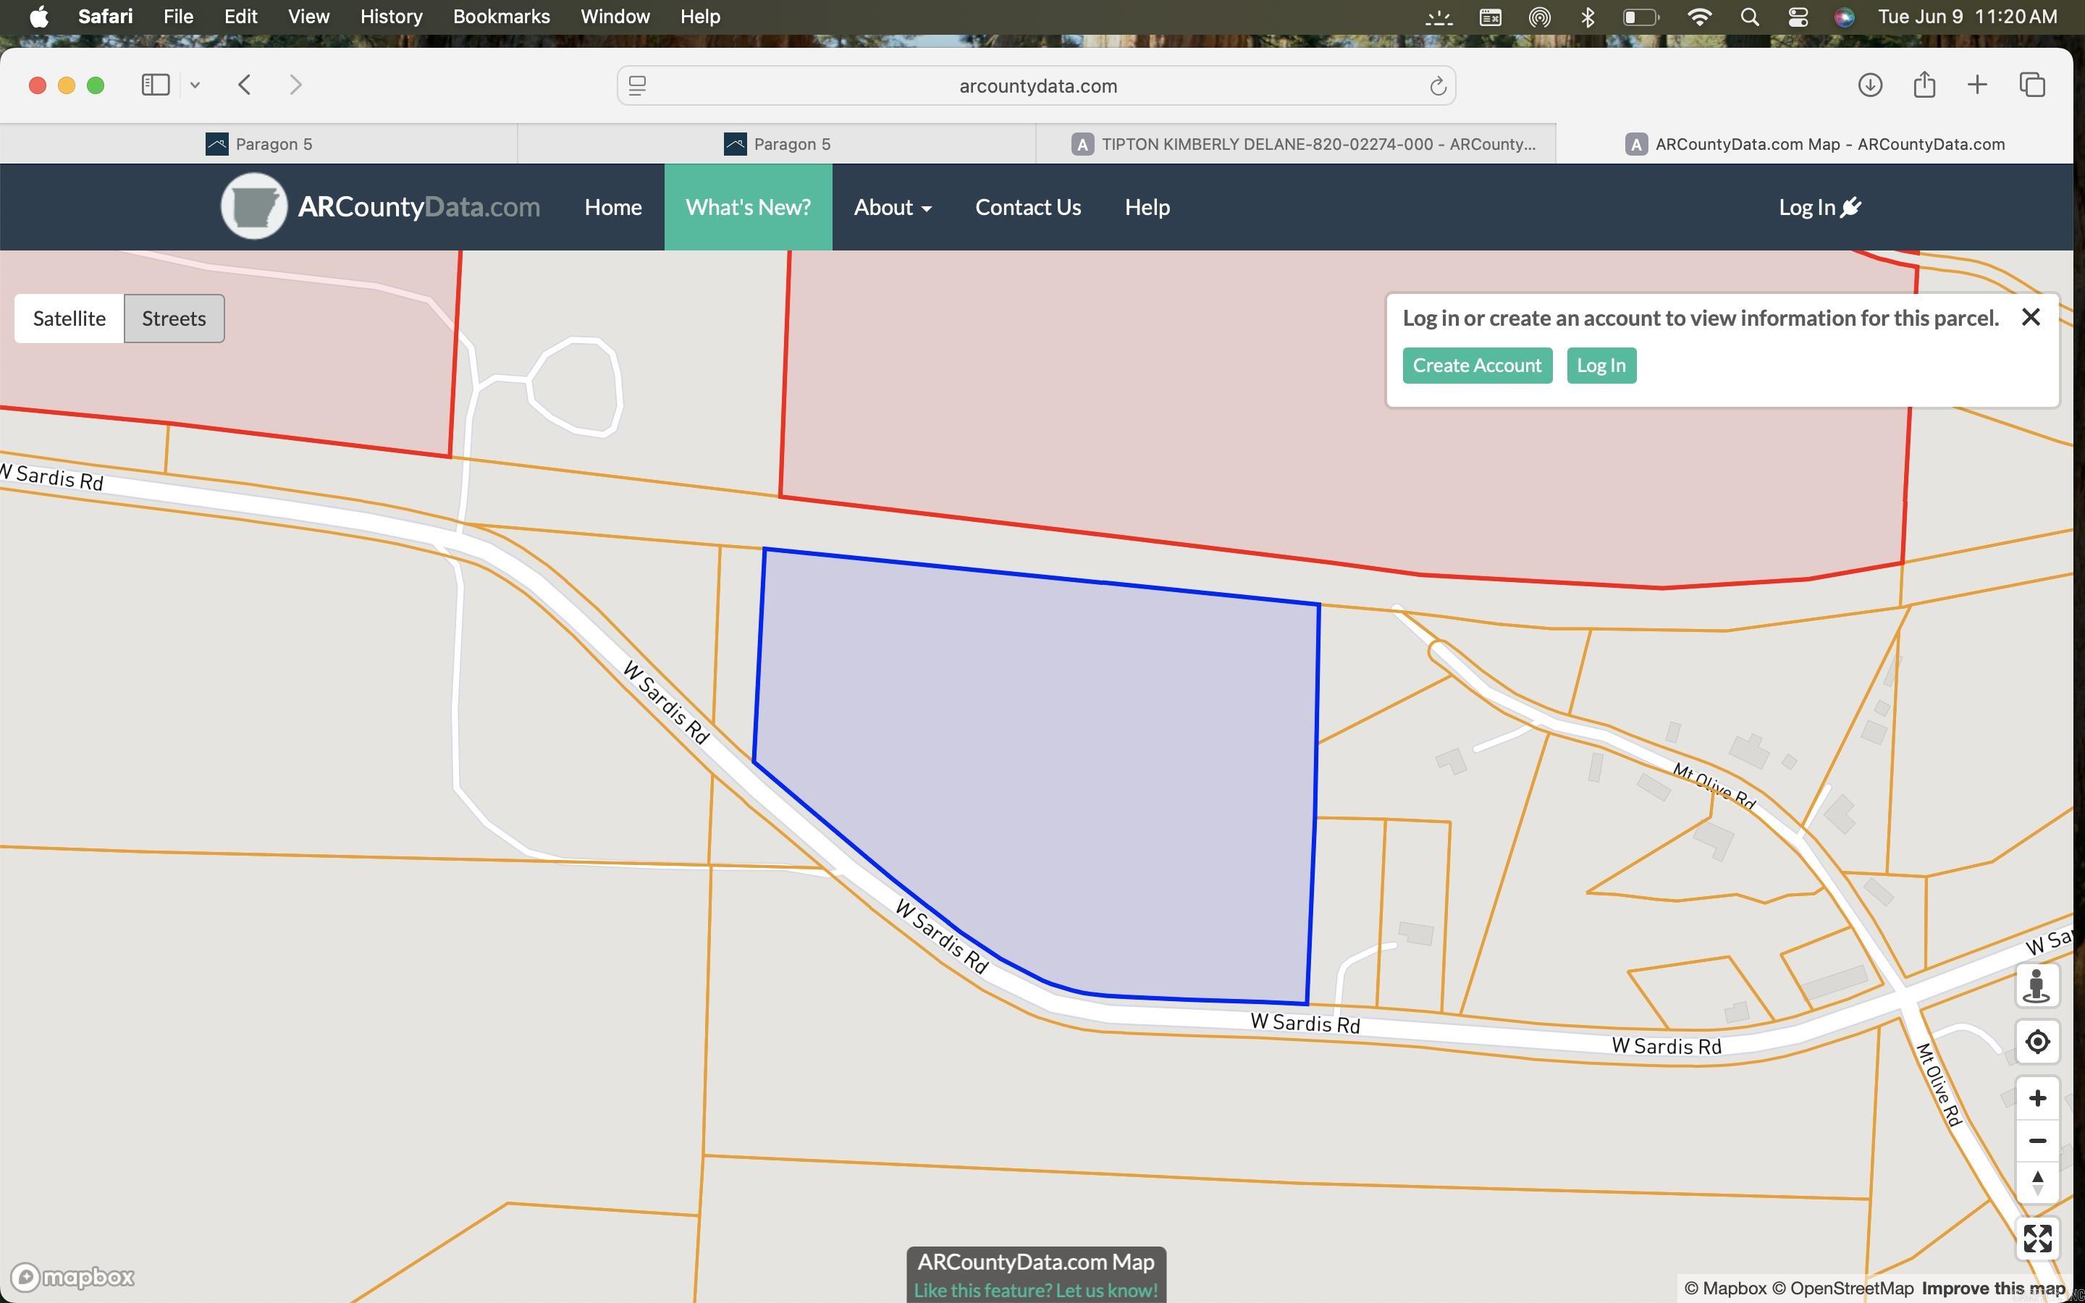Open the Safari File menu
Screen dimensions: 2085x1303
pos(178,17)
